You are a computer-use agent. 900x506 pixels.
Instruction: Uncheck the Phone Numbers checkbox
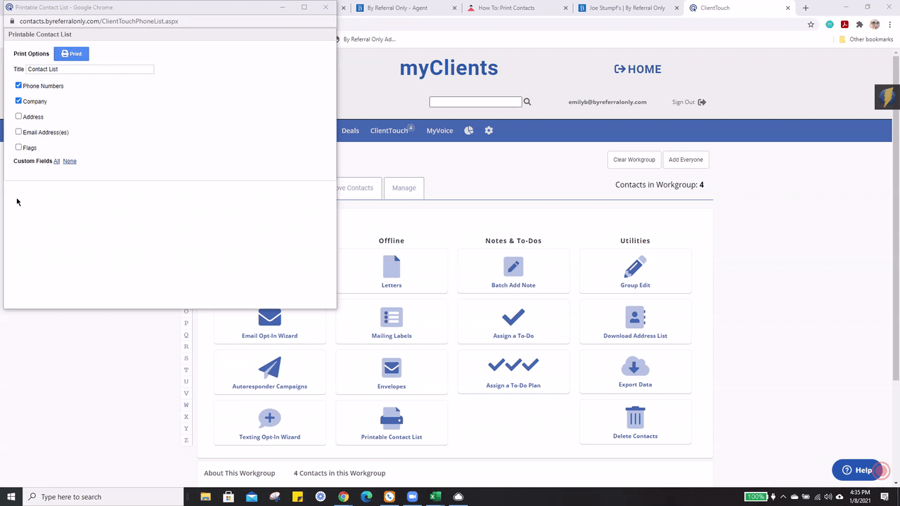click(x=18, y=85)
